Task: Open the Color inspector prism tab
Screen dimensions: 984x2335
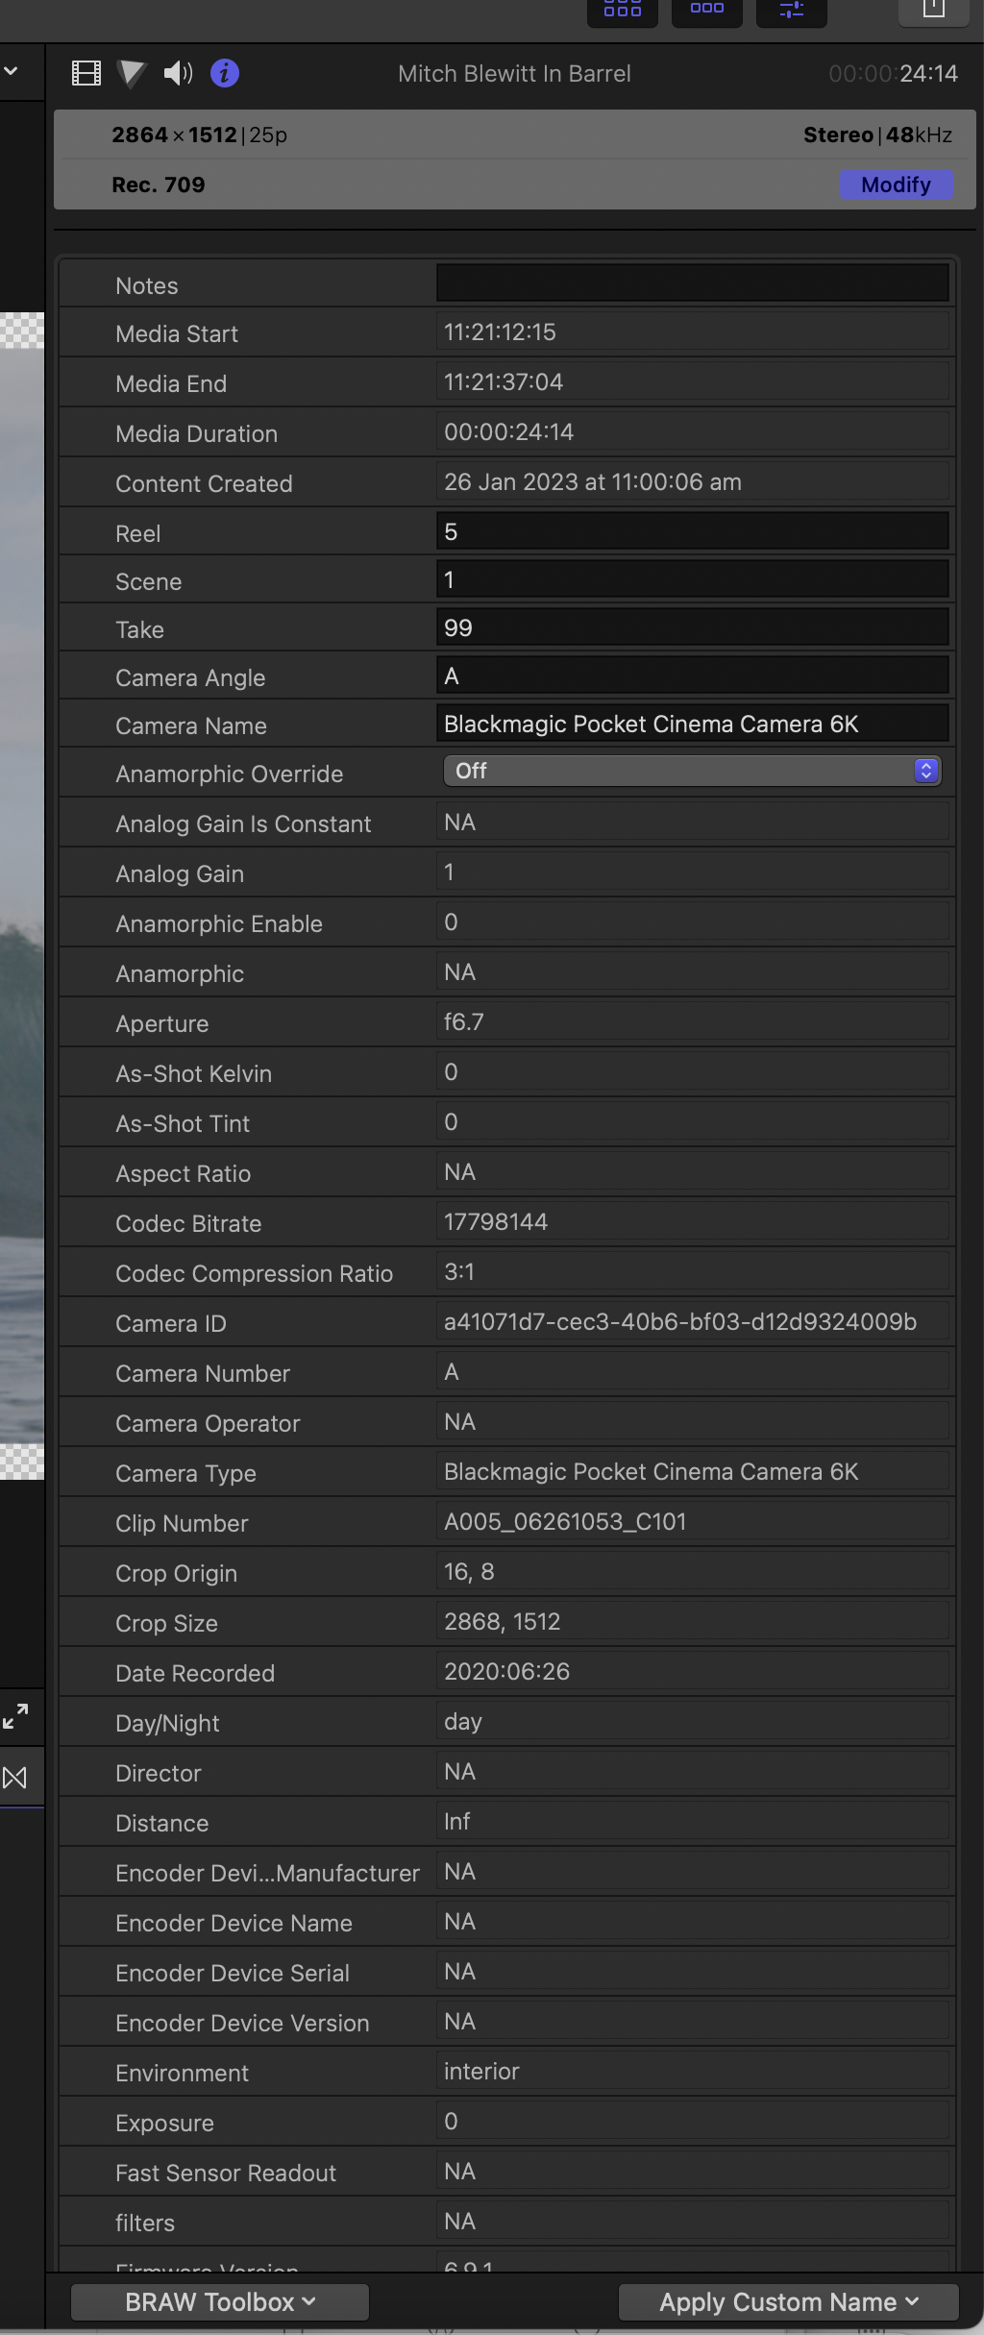Action: coord(132,73)
